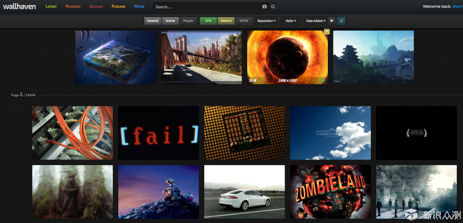The width and height of the screenshot is (463, 223).
Task: Click the 26 favorites star on the planet thumbnail
Action: pyautogui.click(x=253, y=80)
